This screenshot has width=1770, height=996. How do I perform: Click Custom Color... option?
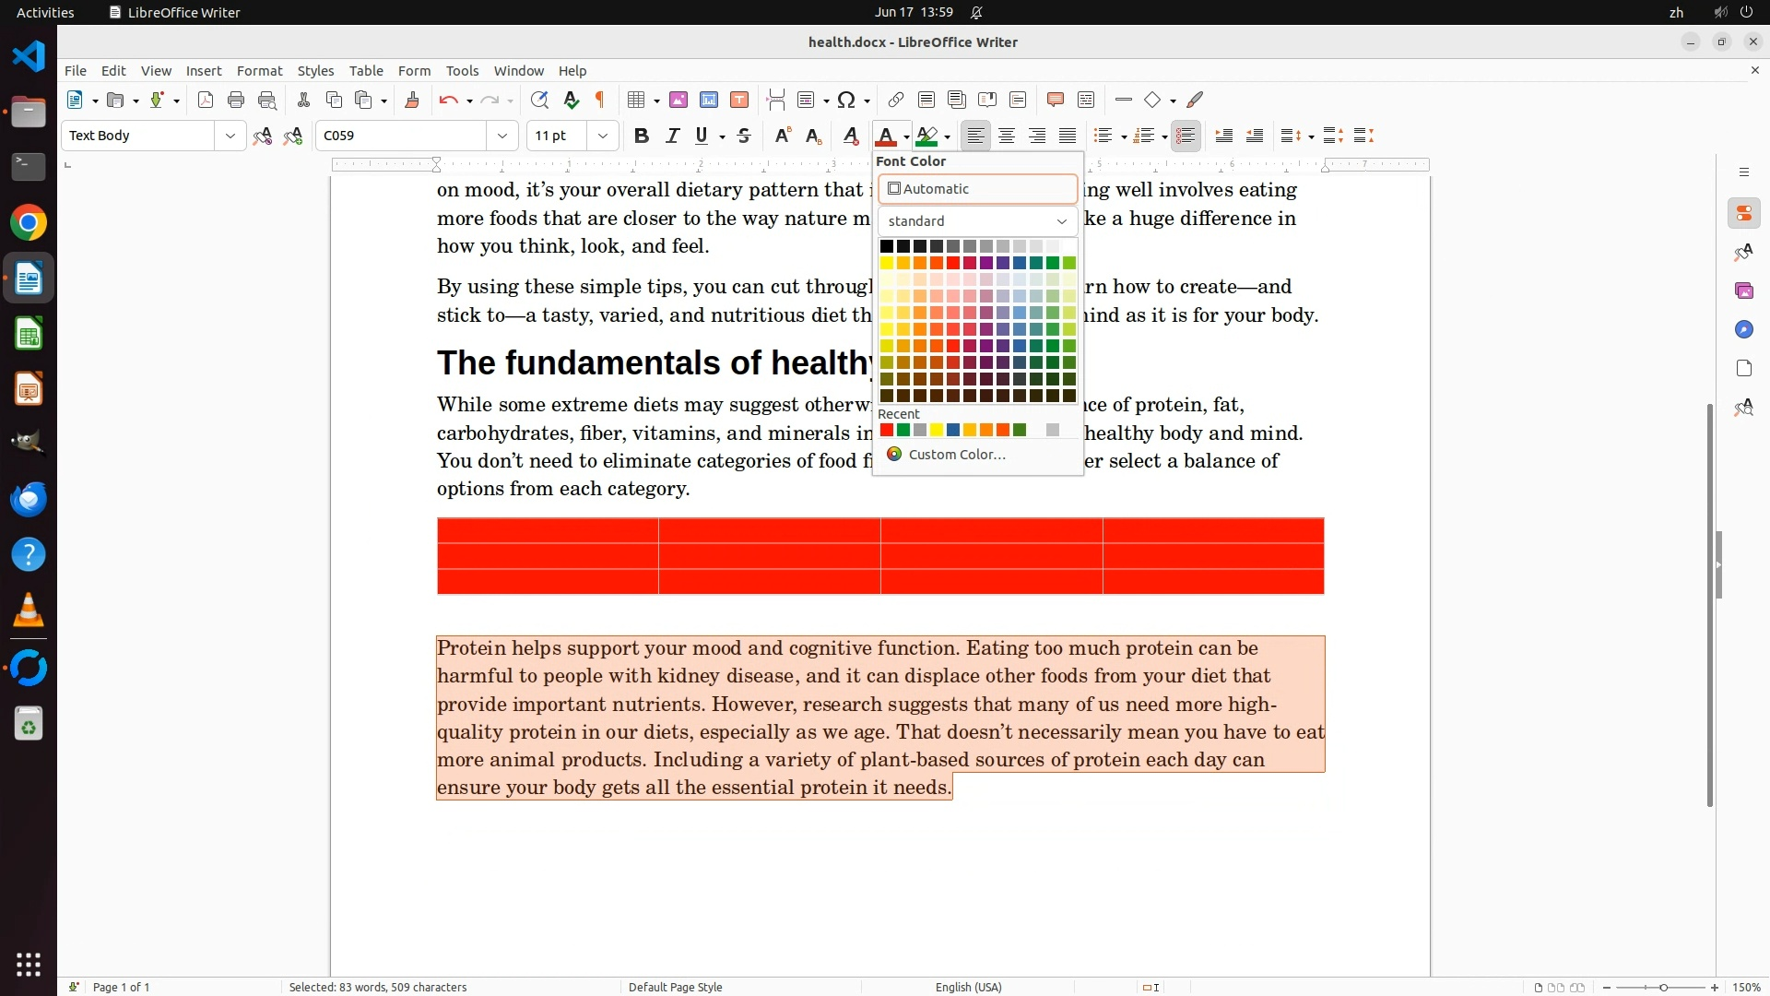click(956, 455)
